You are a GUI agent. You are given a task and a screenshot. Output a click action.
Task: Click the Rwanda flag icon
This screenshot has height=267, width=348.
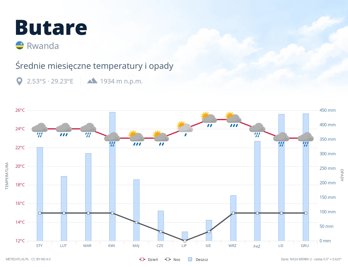(19, 45)
